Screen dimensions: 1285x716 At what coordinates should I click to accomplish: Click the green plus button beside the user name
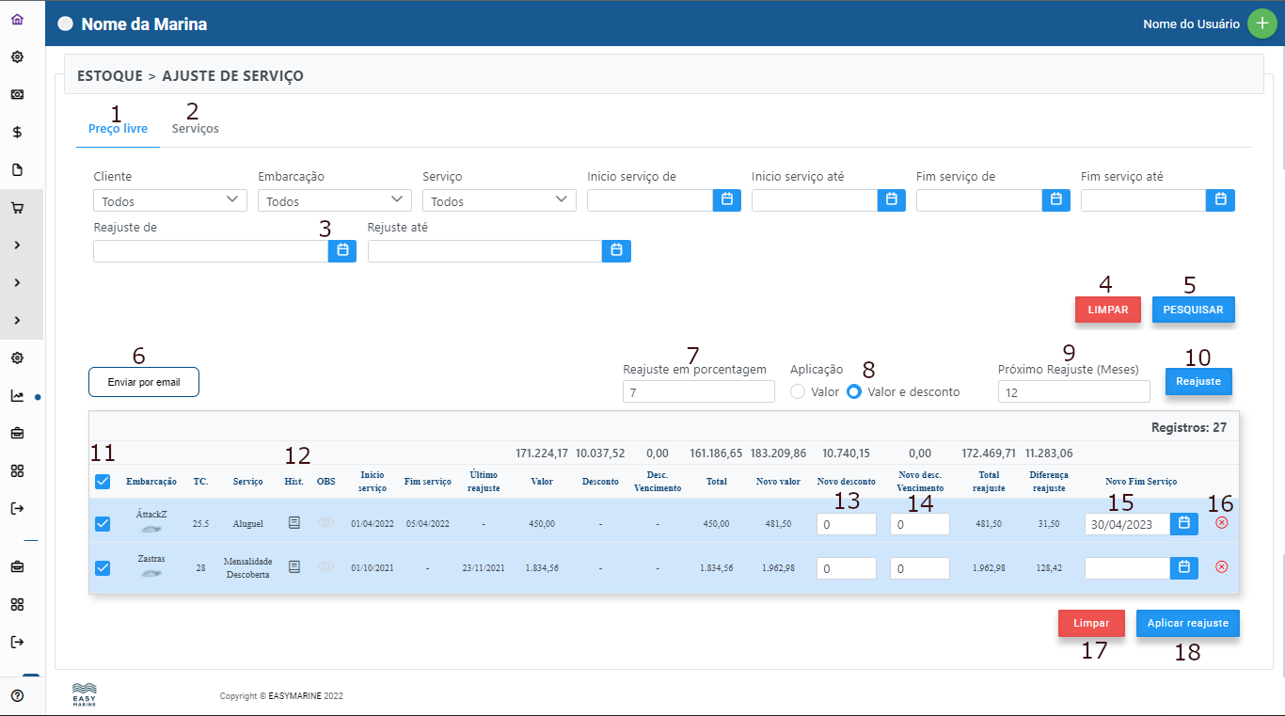click(x=1261, y=24)
